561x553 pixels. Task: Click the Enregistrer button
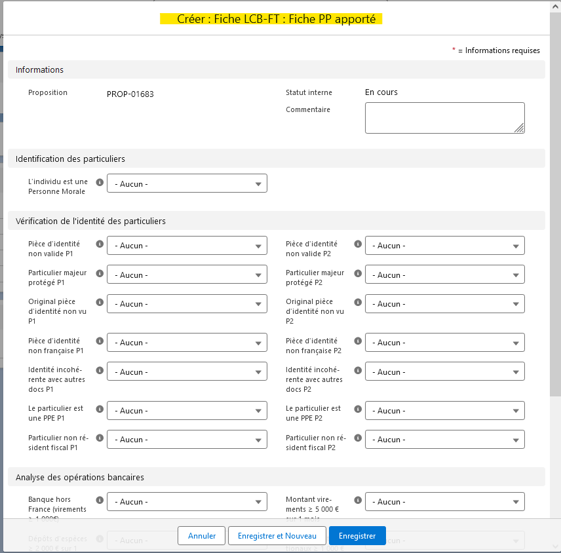[x=357, y=535]
